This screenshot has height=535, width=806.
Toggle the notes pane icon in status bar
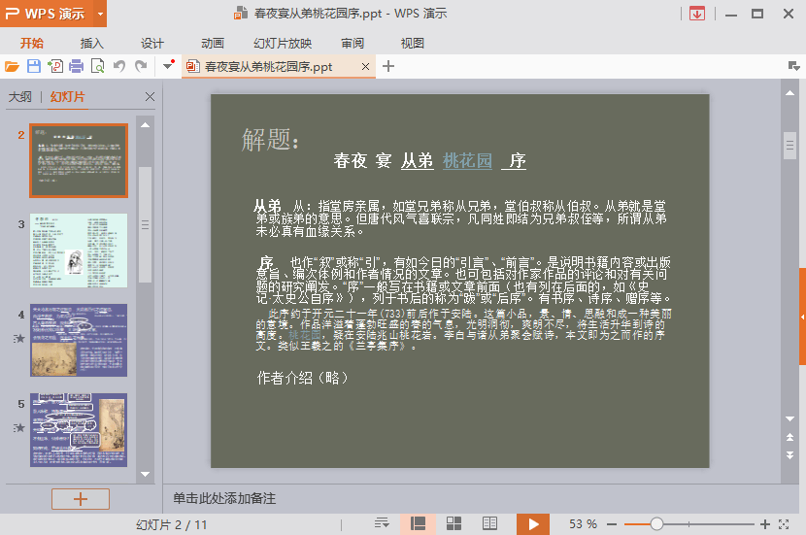pos(382,523)
